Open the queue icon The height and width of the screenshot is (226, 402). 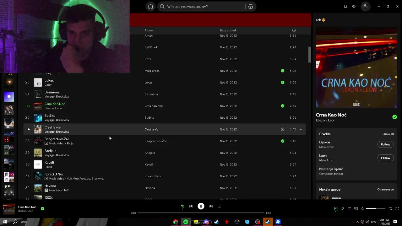point(349,209)
